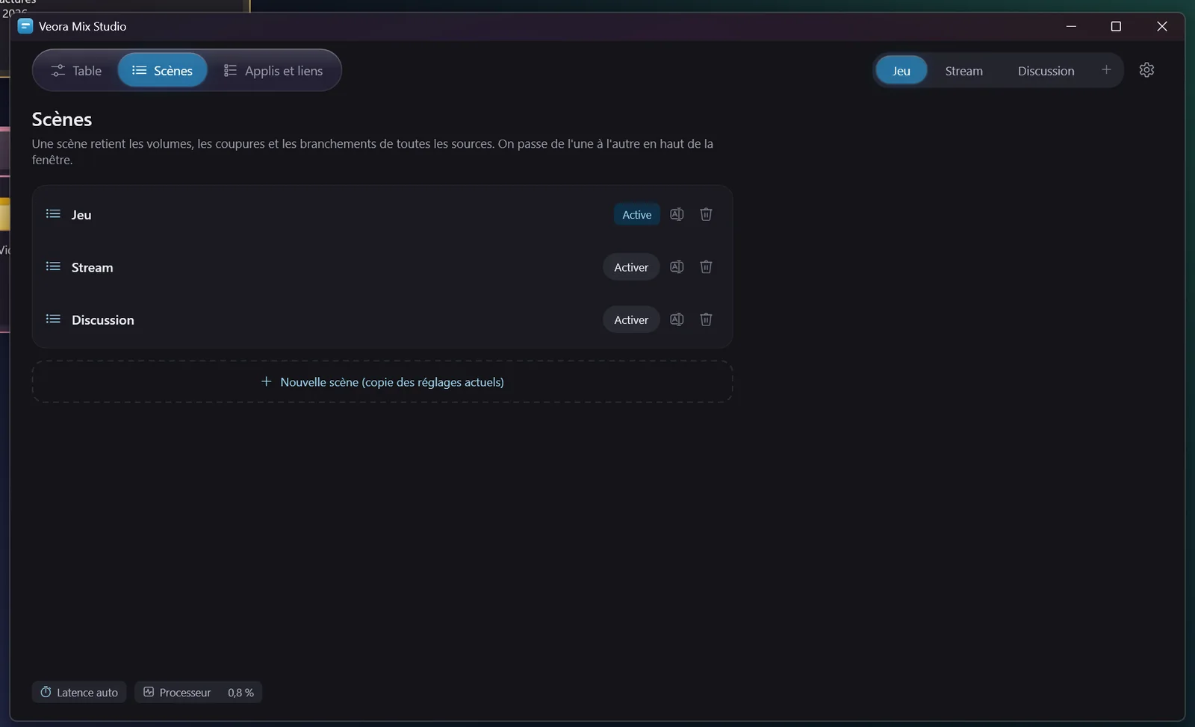Select the Stream scene name
The image size is (1195, 727).
(x=93, y=267)
